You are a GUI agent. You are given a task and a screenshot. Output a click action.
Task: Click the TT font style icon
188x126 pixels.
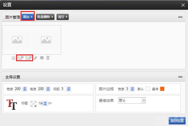(12, 104)
